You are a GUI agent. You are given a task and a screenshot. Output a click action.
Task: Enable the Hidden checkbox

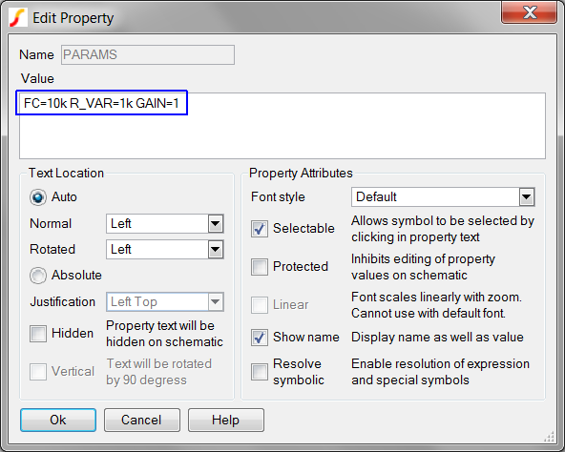[x=38, y=334]
